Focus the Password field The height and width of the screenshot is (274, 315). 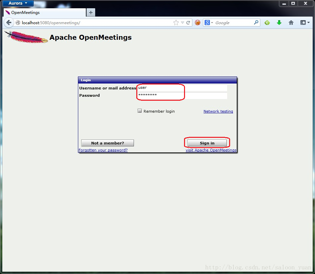click(182, 95)
